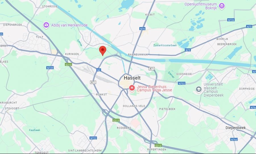Select the Universiteit Hasselt graduation cap icon

199,89
